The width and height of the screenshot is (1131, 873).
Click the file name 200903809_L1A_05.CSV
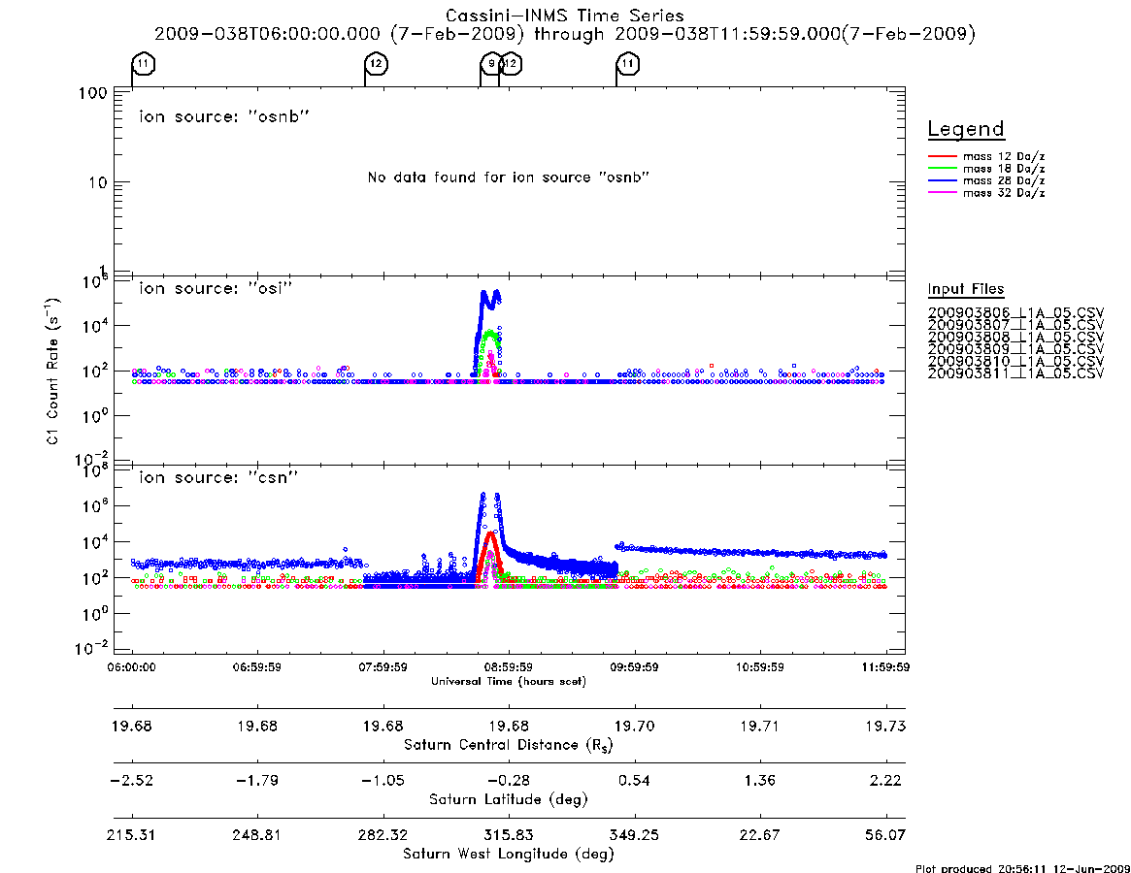[1015, 349]
